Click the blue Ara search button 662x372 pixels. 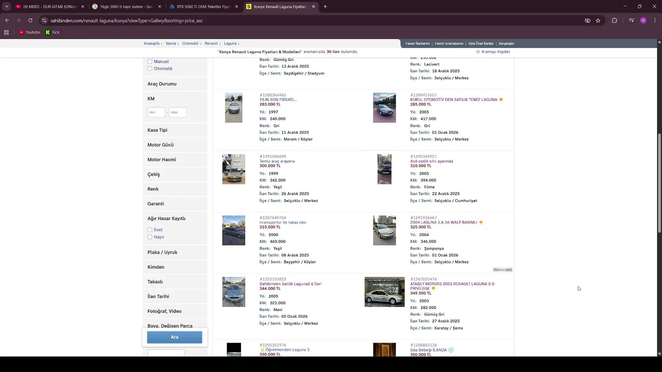tap(174, 337)
